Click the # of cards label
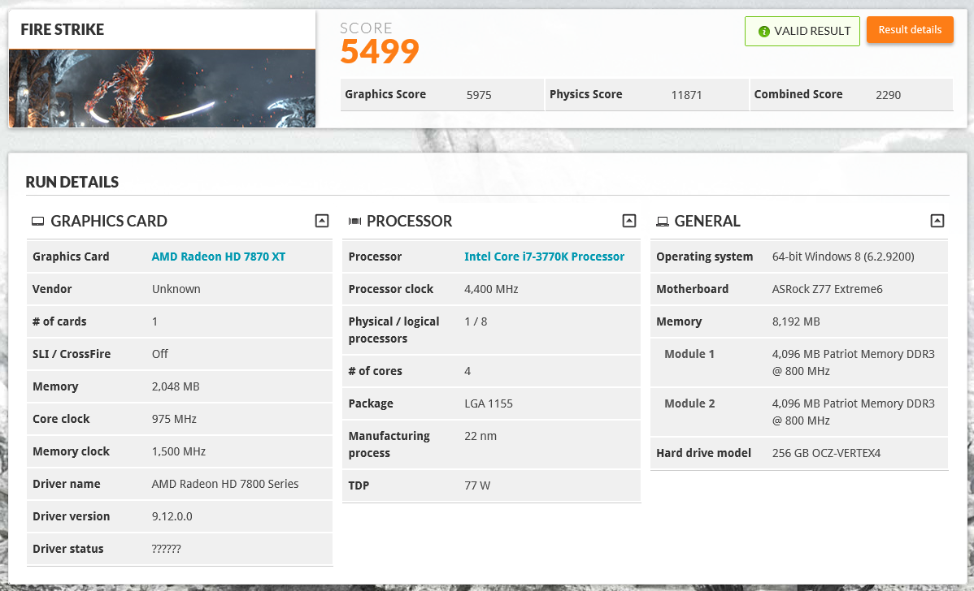974x591 pixels. point(59,321)
